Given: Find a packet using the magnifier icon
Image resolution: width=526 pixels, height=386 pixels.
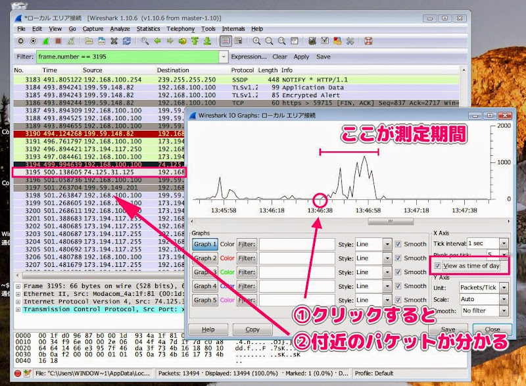Looking at the screenshot, I should (x=145, y=41).
